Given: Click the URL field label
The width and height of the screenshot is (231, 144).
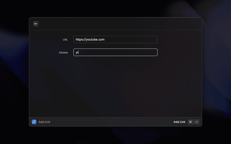Looking at the screenshot, I should [x=65, y=40].
